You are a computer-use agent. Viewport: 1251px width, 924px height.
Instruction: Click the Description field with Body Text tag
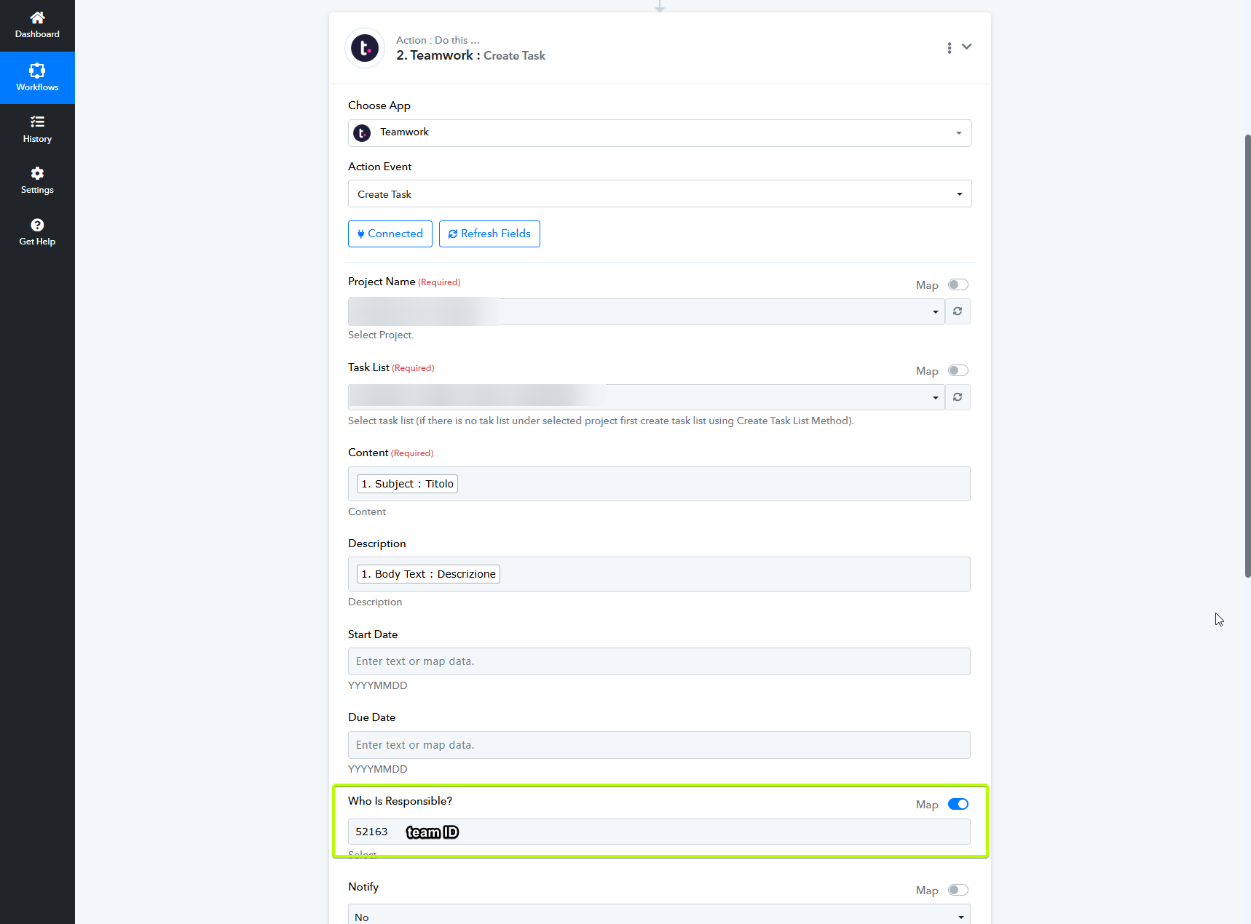pos(659,574)
